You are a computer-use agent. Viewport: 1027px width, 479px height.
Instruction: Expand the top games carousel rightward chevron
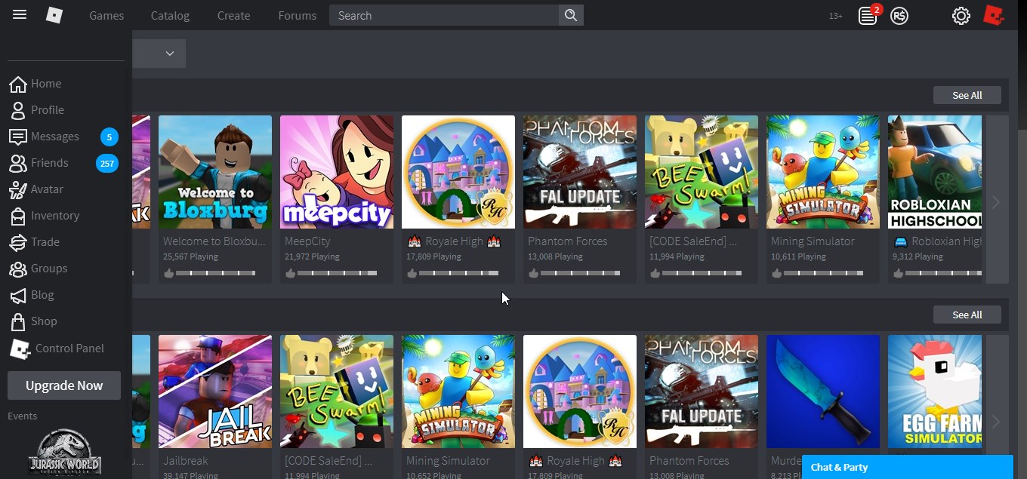[996, 201]
